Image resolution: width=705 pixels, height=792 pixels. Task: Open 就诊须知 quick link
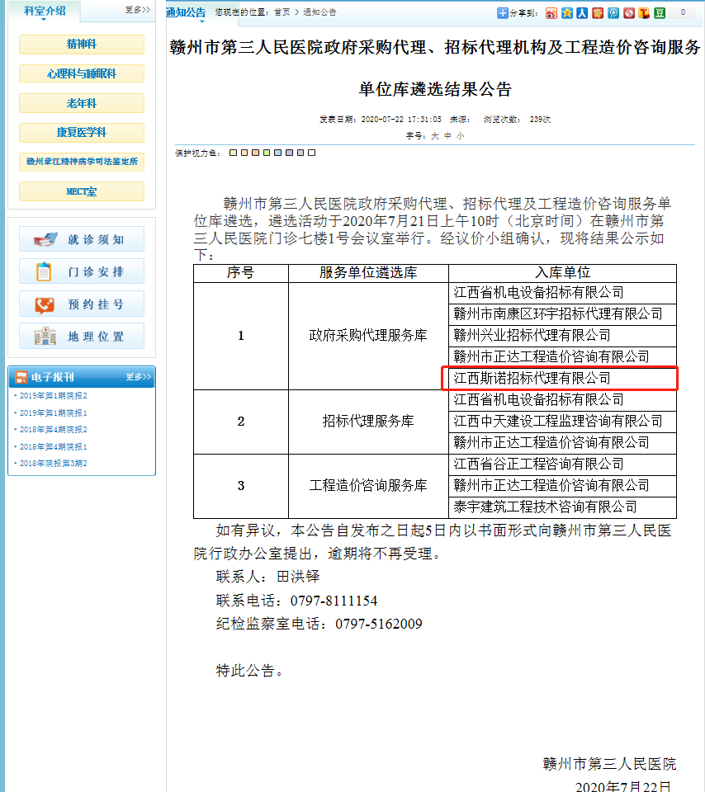click(82, 239)
